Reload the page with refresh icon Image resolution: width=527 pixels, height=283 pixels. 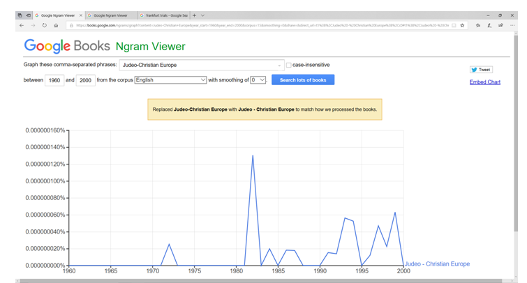(x=45, y=26)
